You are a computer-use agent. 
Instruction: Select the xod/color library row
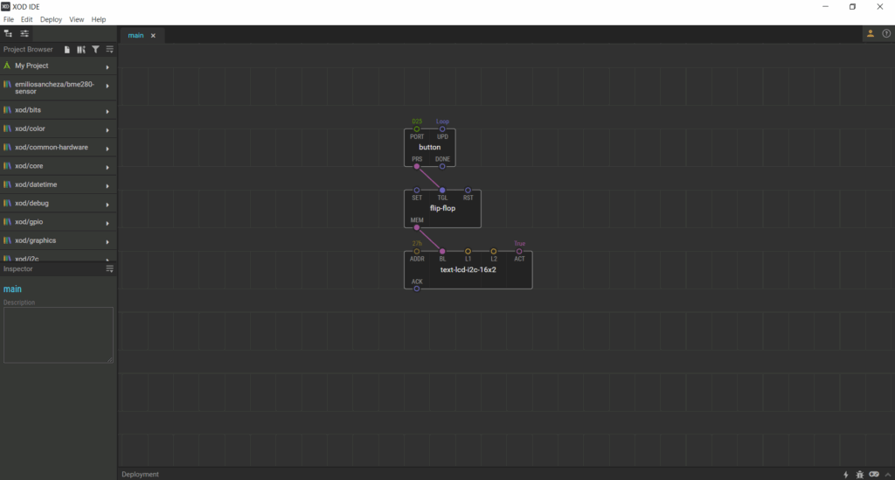pos(59,129)
